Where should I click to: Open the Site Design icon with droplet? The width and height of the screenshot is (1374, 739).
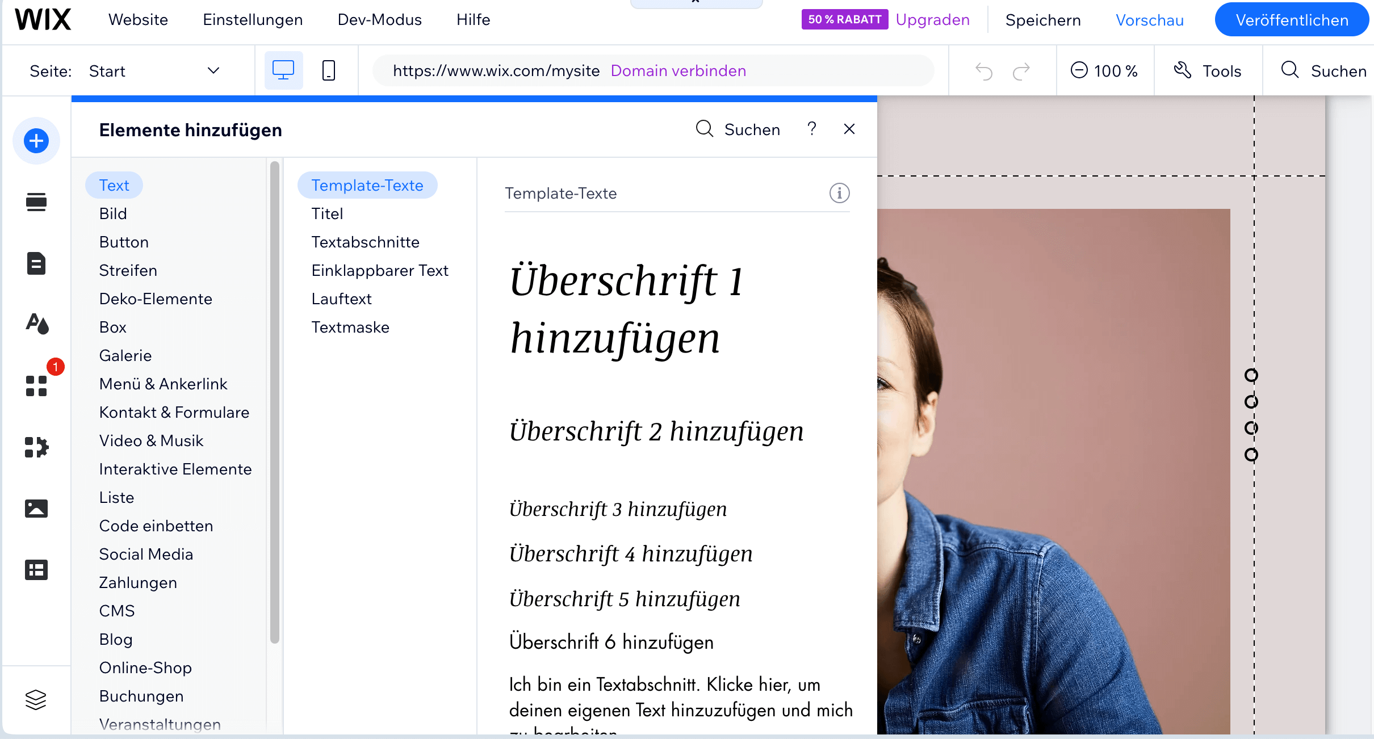pos(37,324)
